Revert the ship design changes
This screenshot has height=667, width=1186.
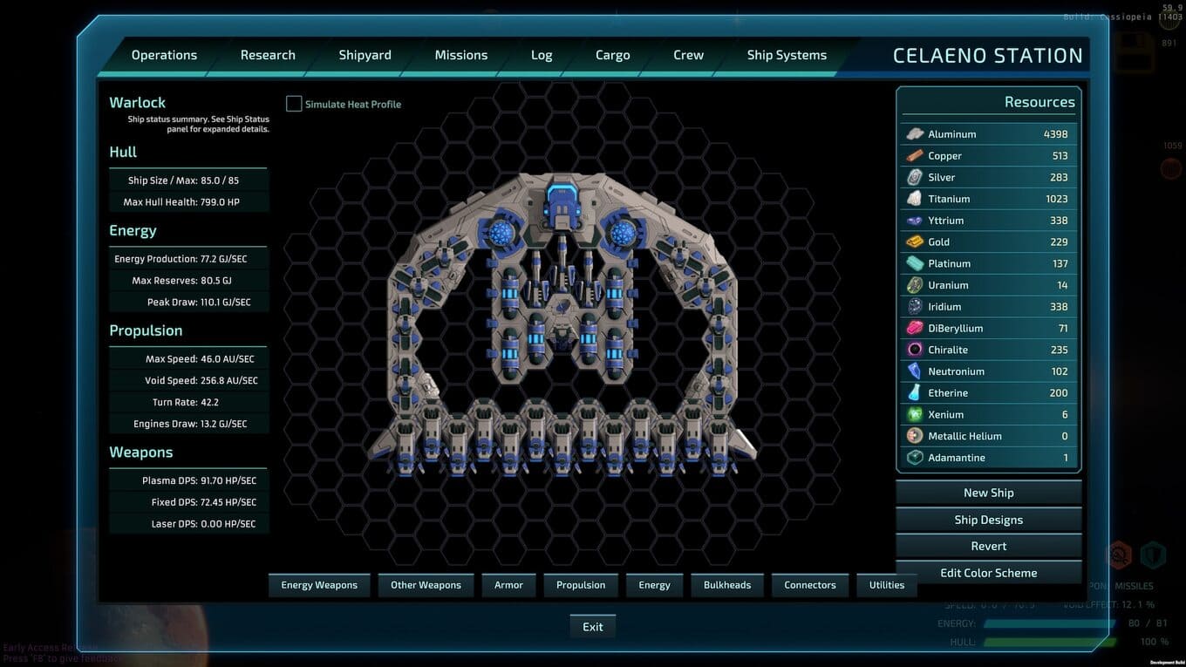[989, 546]
